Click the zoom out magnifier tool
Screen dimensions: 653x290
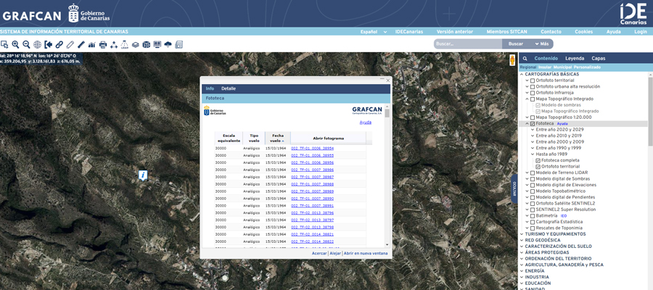point(26,44)
